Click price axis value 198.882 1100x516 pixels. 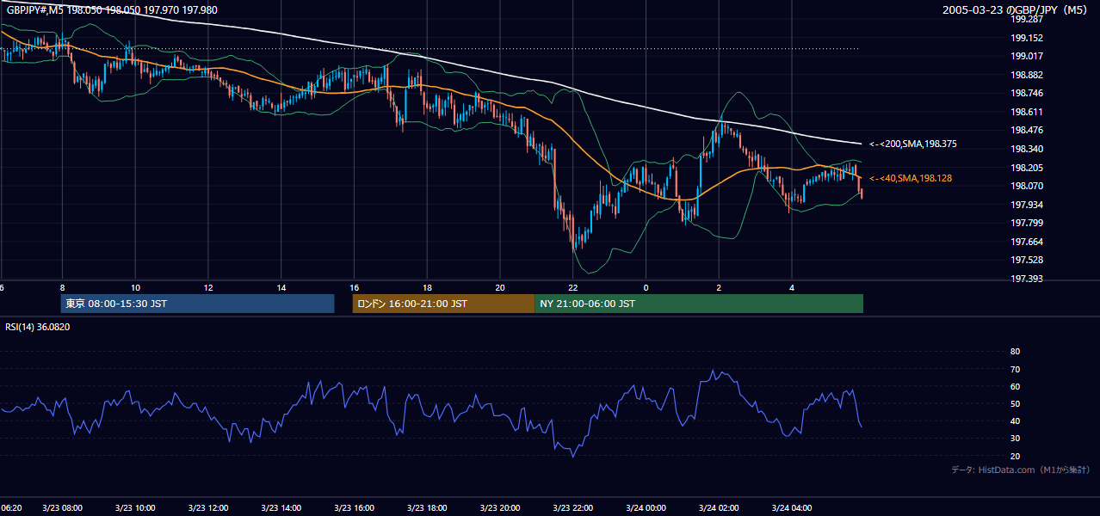1027,75
